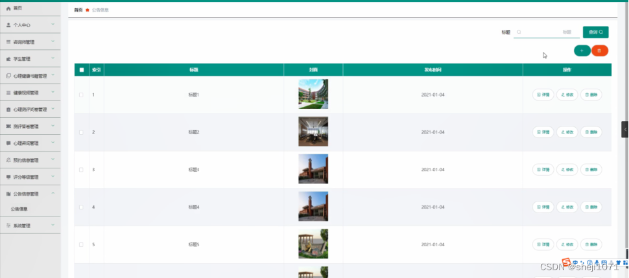The height and width of the screenshot is (278, 629).
Task: Select the 公告信息 submenu item
Action: [x=19, y=209]
